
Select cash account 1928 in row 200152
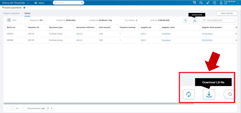[x=101, y=34]
